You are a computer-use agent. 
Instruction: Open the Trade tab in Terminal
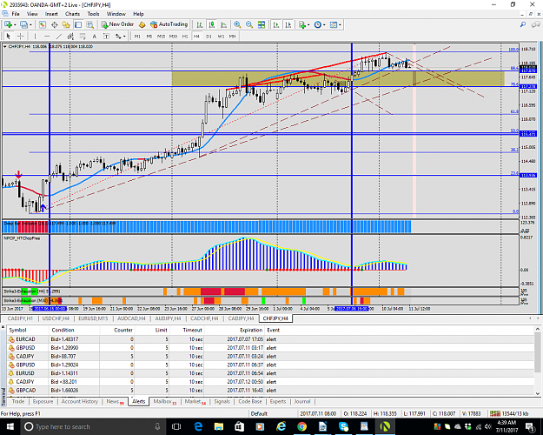click(x=18, y=401)
